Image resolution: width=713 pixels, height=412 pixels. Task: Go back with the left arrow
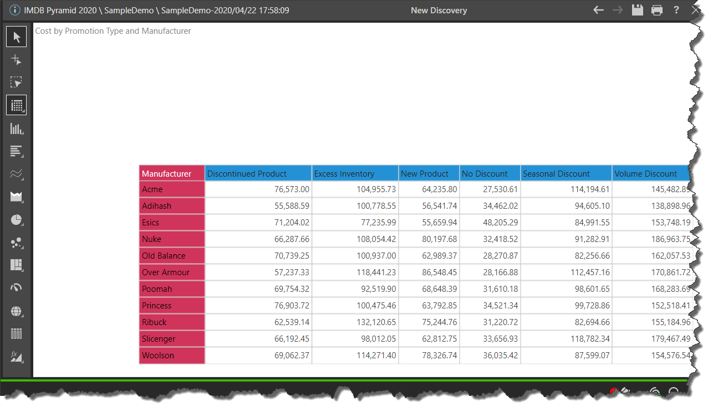coord(598,10)
